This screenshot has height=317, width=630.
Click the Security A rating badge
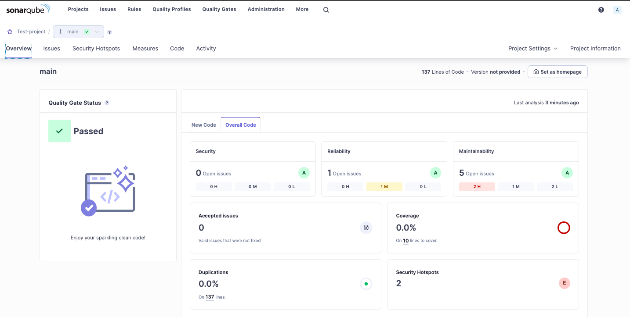tap(304, 173)
